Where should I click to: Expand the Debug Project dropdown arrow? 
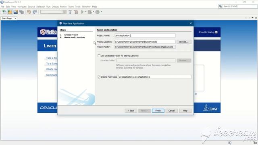coord(93,12)
